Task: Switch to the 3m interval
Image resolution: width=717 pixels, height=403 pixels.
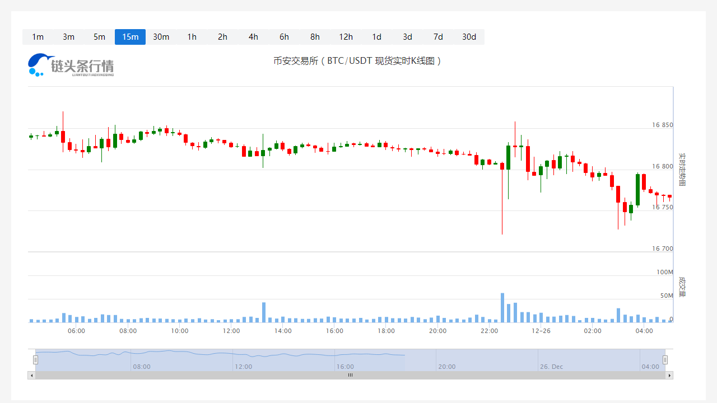Action: pos(68,37)
